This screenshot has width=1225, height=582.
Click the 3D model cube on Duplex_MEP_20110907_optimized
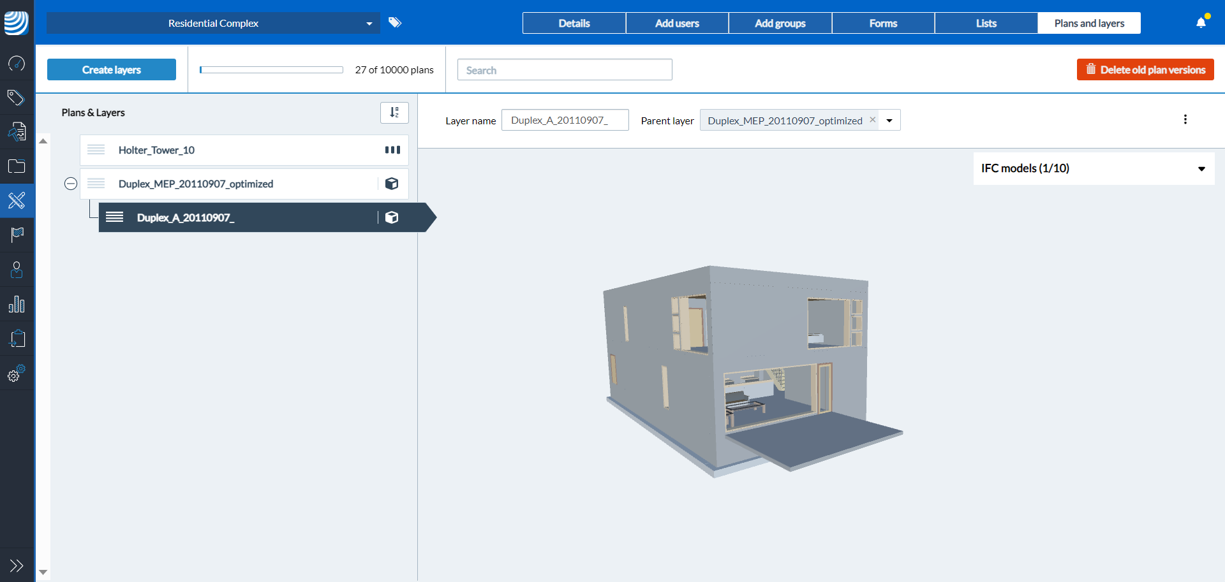click(x=392, y=184)
